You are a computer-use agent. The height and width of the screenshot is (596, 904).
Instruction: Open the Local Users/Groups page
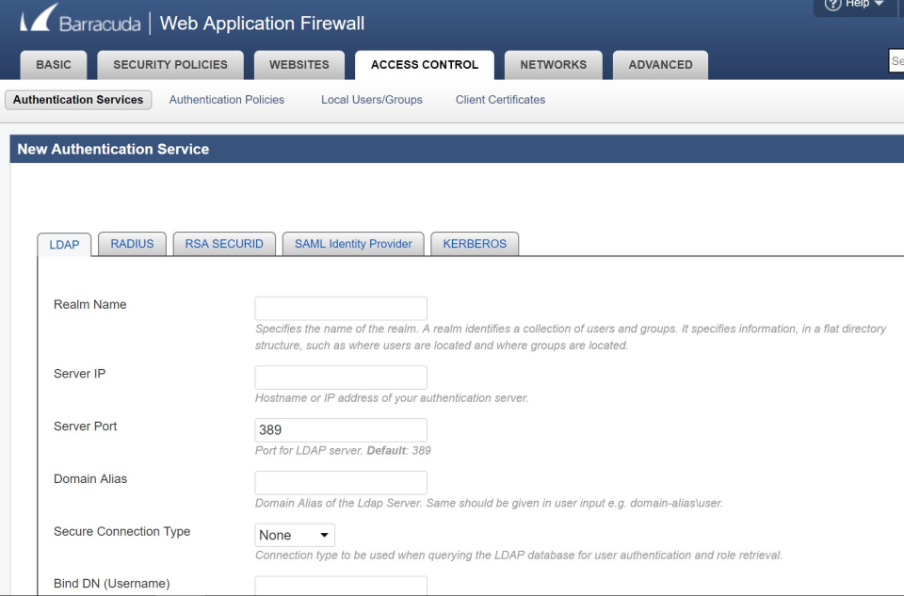[371, 99]
